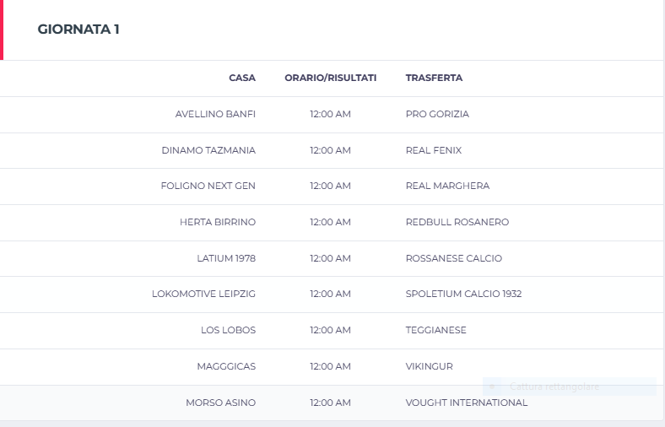Open away team REAL FENIX
This screenshot has height=427, width=665.
[x=434, y=150]
